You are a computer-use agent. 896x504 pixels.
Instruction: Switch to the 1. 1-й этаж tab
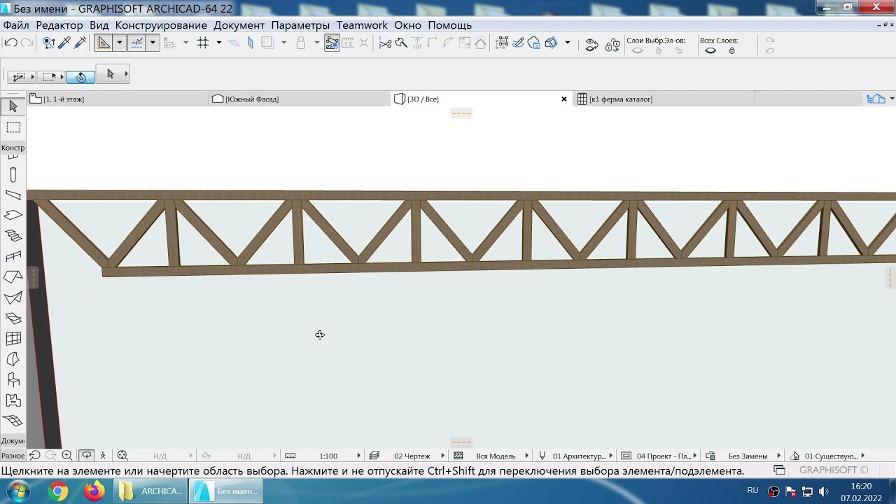(x=118, y=99)
